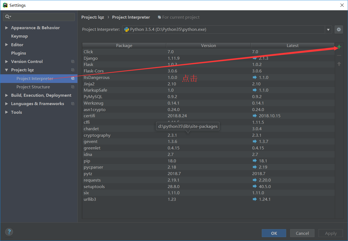Collapse the Project: lqz section

[x=6, y=70]
